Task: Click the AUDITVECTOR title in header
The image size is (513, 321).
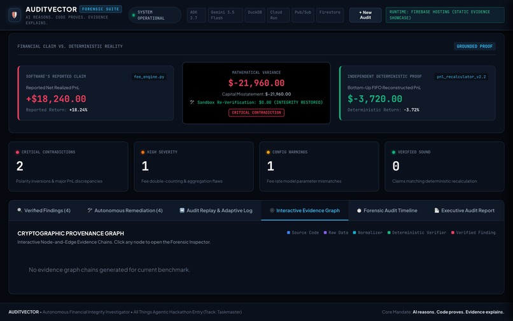Action: [x=52, y=10]
